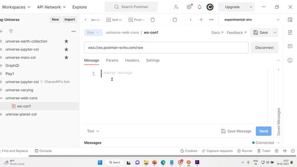Open Find and Replace
297x167 pixels.
14,151
